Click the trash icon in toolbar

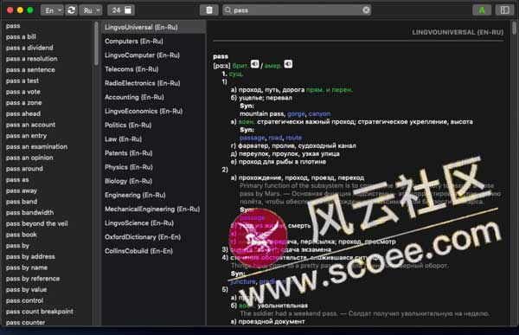pyautogui.click(x=209, y=10)
